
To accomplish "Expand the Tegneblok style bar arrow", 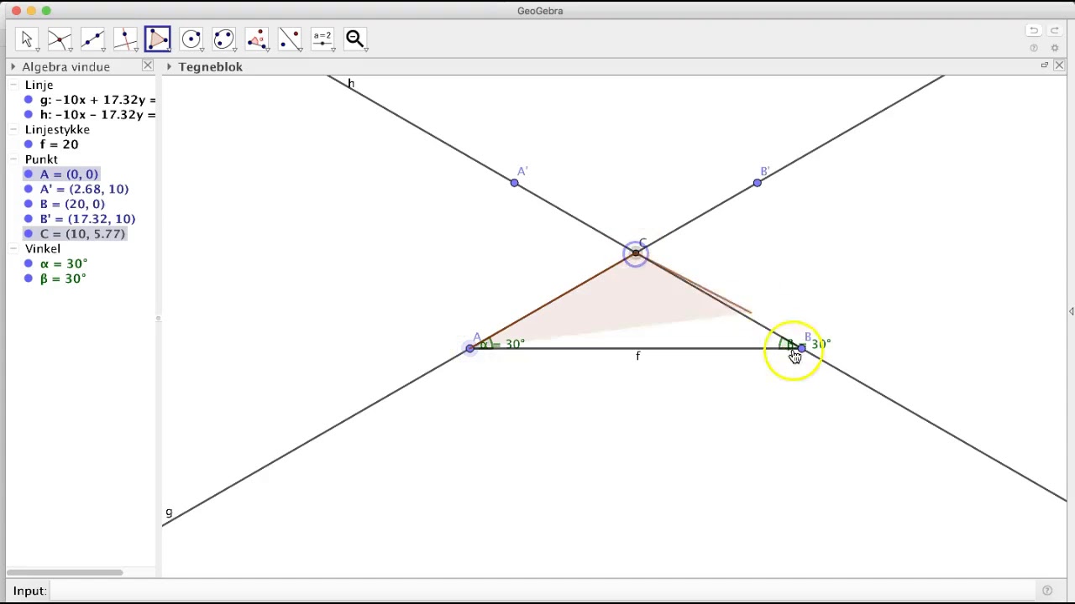I will [x=169, y=66].
